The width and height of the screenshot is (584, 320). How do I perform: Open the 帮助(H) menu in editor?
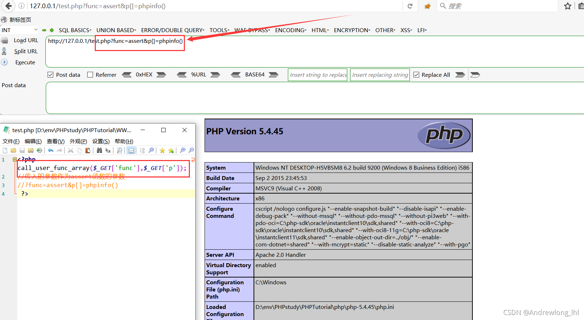(x=124, y=141)
